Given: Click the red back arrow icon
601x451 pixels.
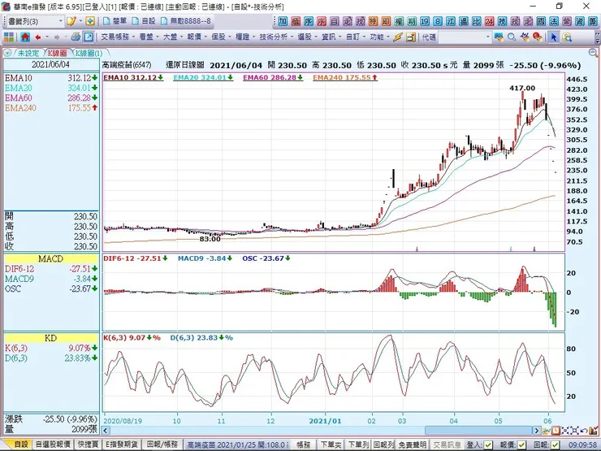Looking at the screenshot, I should [38, 37].
